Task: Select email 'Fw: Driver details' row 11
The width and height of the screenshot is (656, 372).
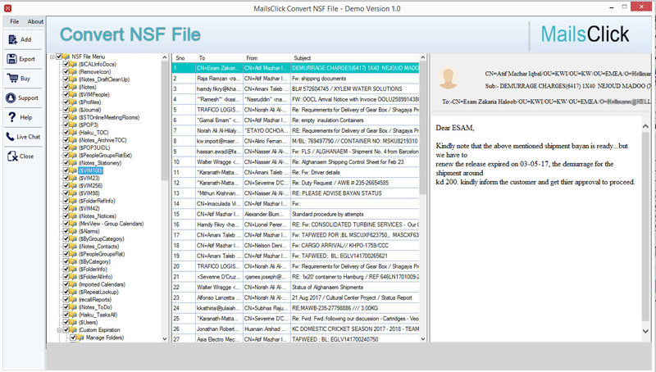Action: pos(295,173)
